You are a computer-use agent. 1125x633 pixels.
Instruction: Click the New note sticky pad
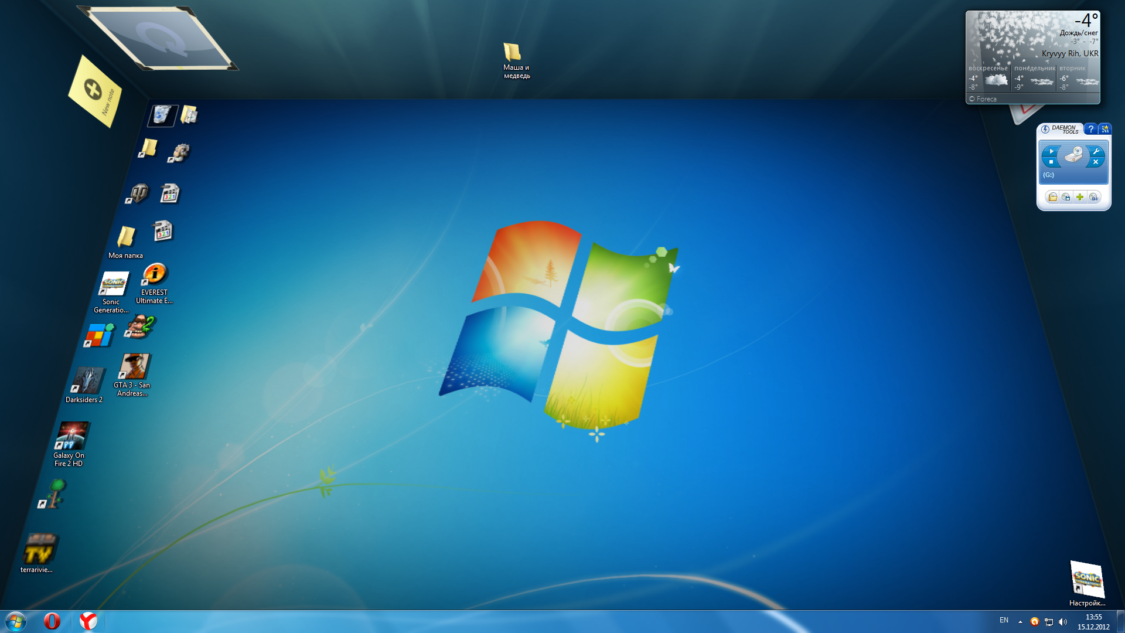(96, 91)
